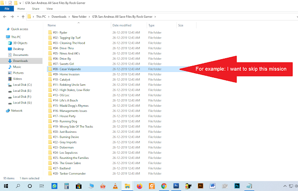Select '#28- Tanker Commander' folder
The width and height of the screenshot is (298, 191).
[69, 173]
